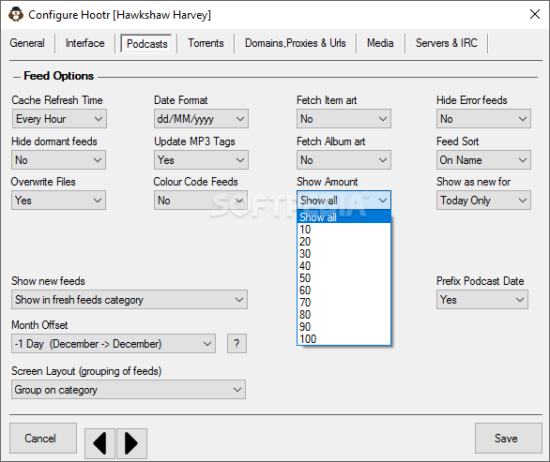This screenshot has width=550, height=462.
Task: Open Colour Code Feeds dropdown
Action: coord(201,201)
